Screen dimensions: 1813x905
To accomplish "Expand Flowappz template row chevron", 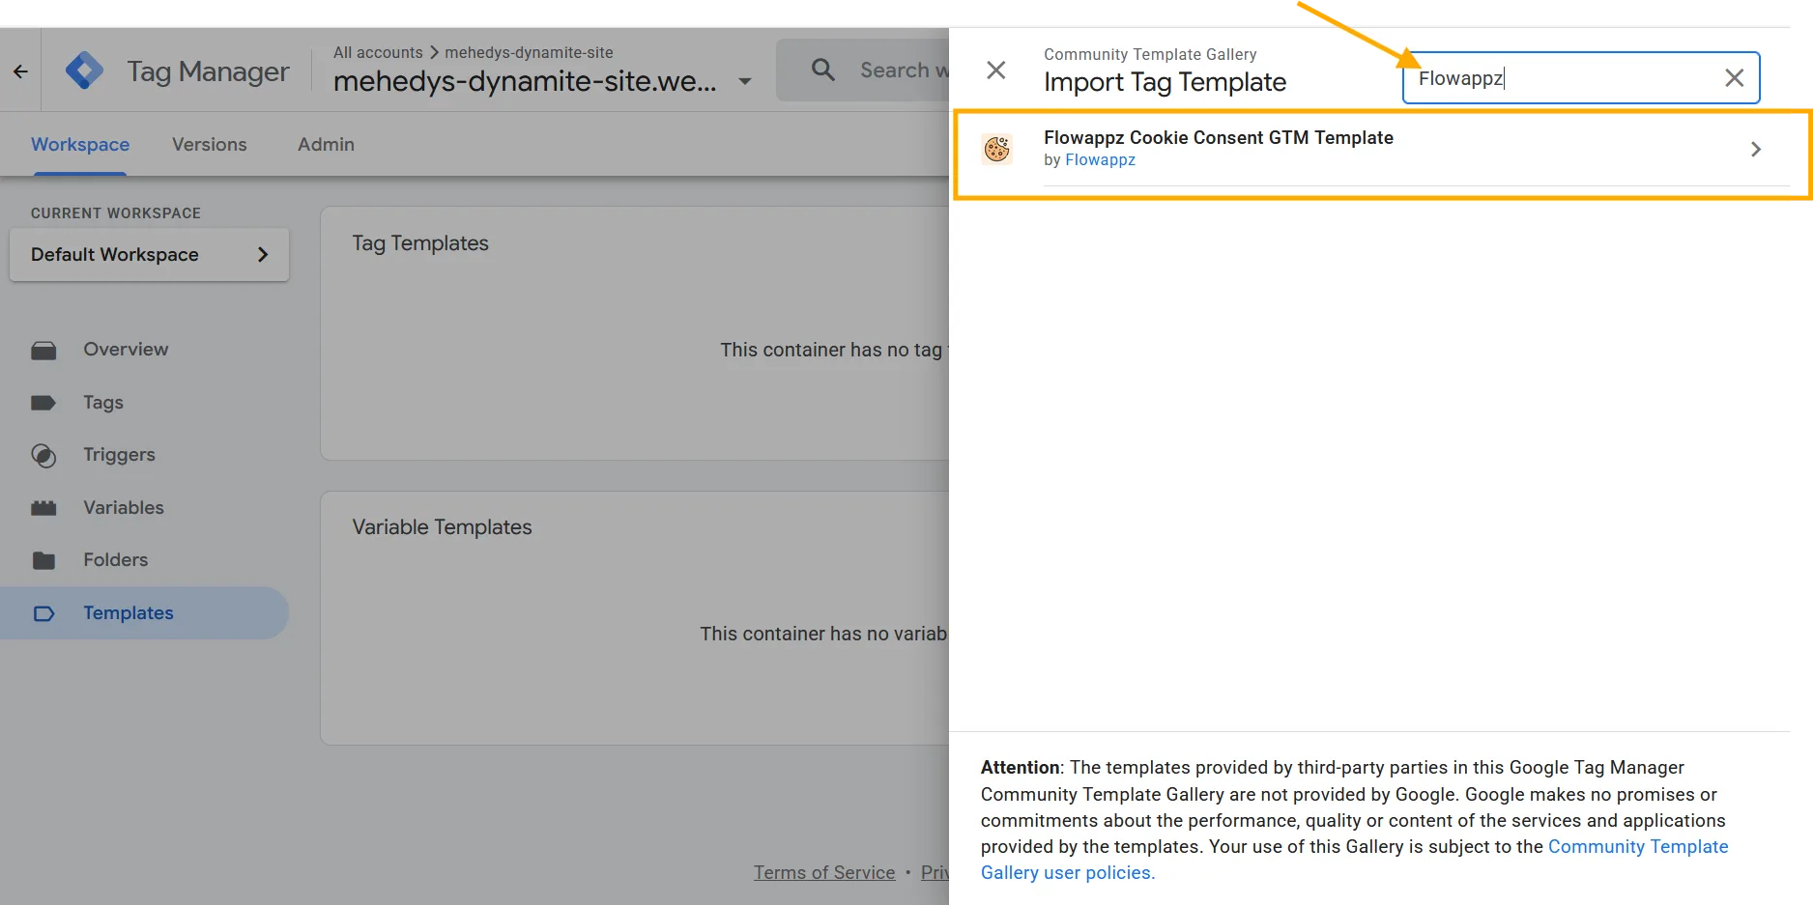I will click(1755, 149).
